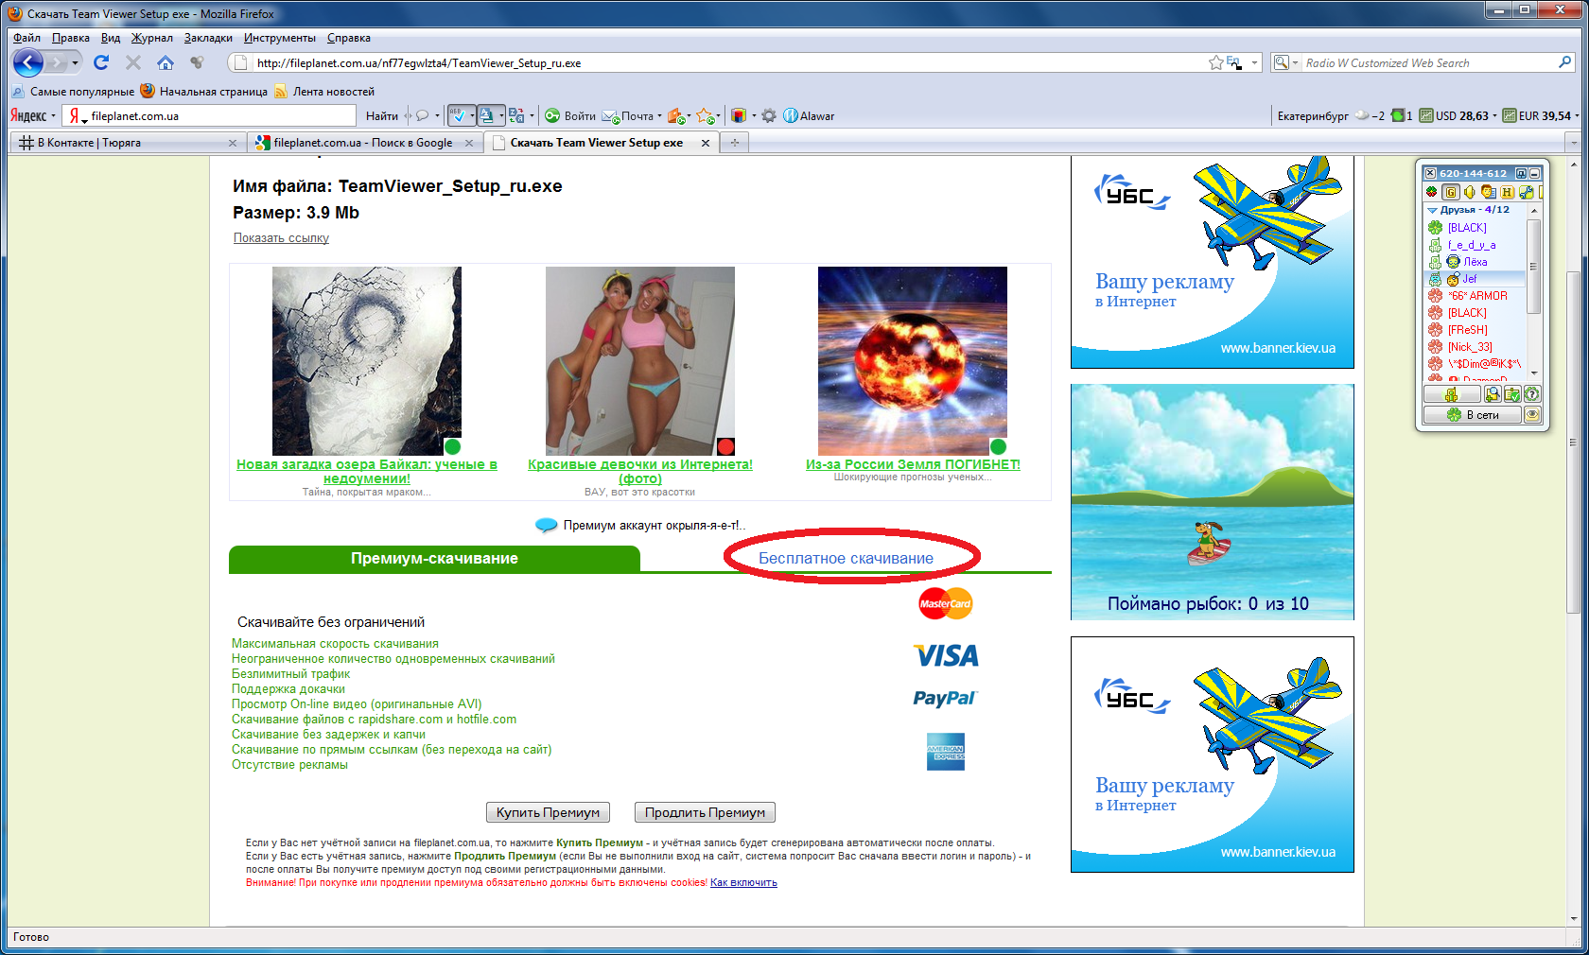
Task: Click the Yekaterinburg weather cloud icon
Action: 1362,115
